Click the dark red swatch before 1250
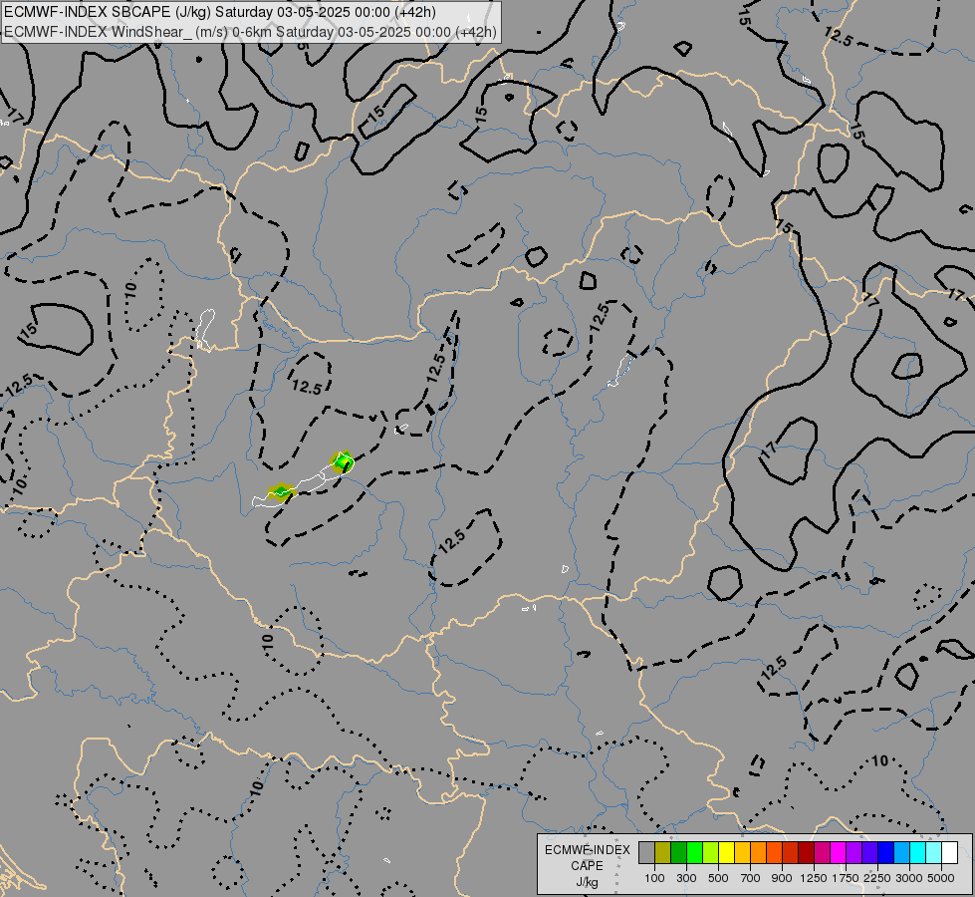 (x=807, y=852)
